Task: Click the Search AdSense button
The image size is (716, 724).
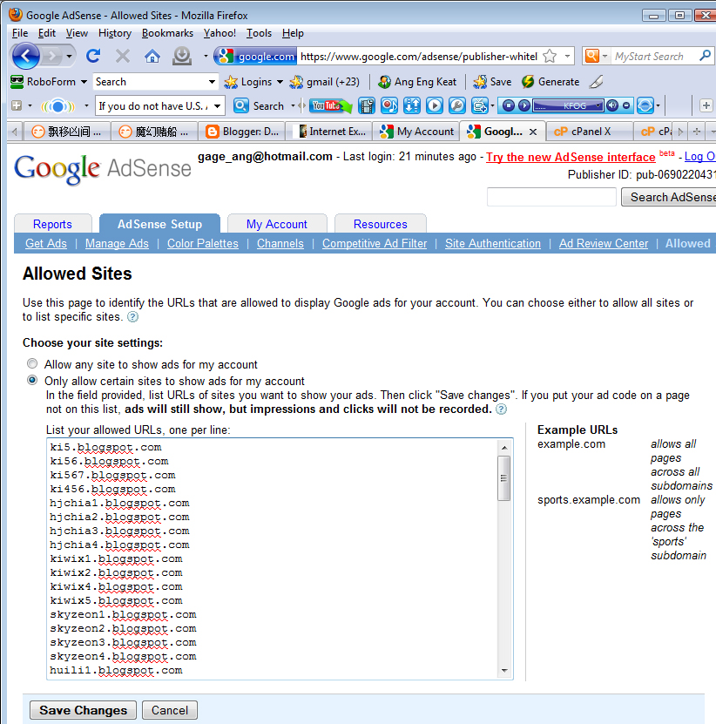Action: click(x=669, y=197)
